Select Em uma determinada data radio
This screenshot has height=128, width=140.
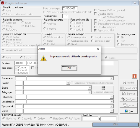[4, 14]
